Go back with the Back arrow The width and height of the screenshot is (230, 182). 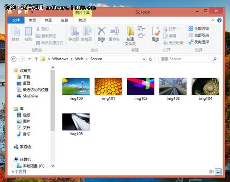[x=13, y=59]
